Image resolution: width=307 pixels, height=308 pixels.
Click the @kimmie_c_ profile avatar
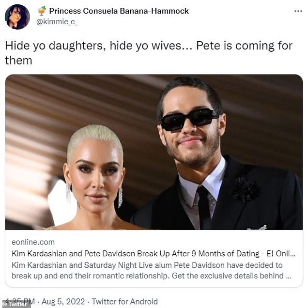(17, 17)
